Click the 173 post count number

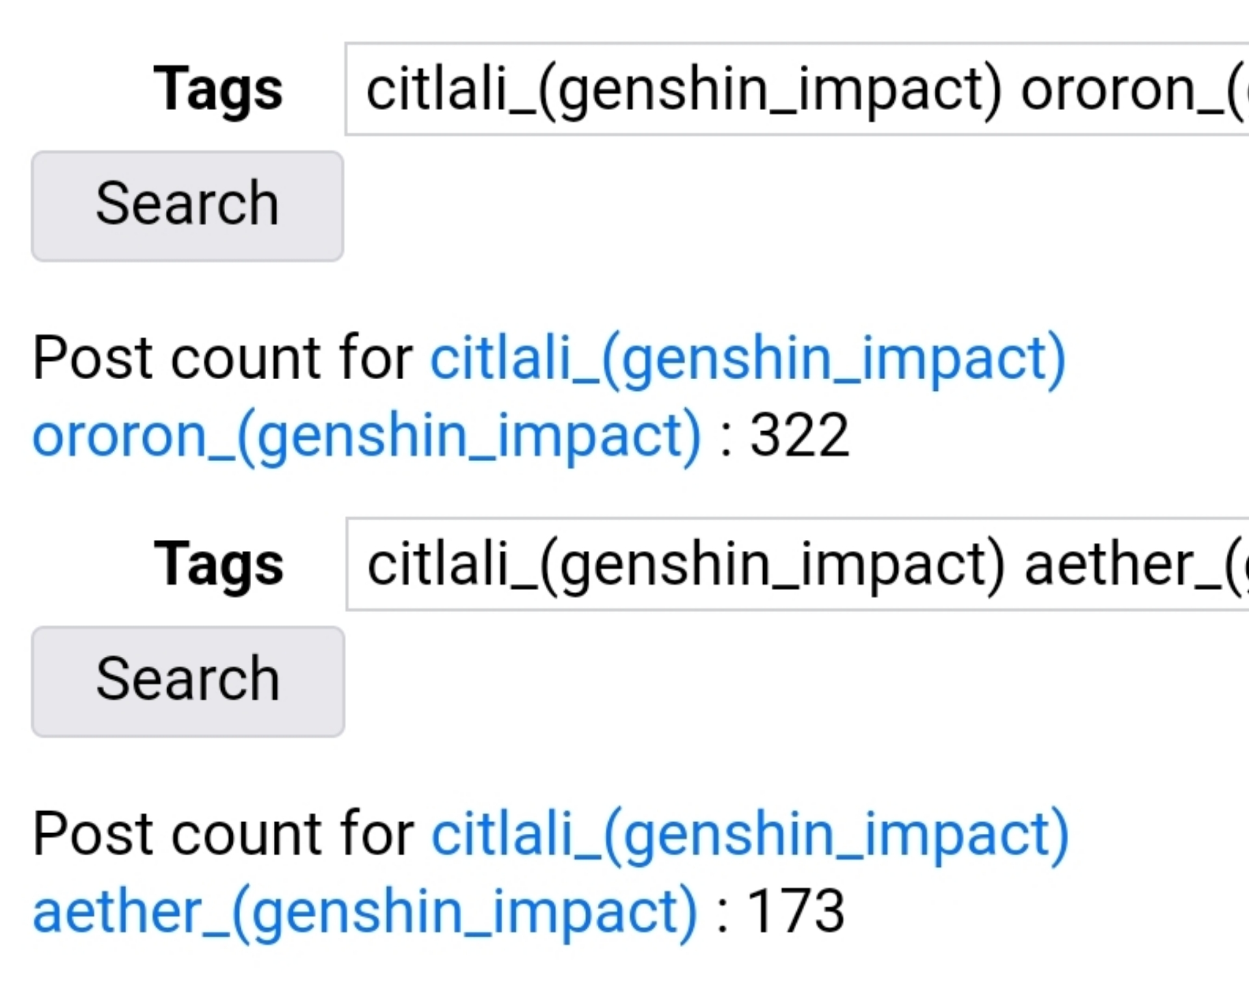tap(796, 911)
